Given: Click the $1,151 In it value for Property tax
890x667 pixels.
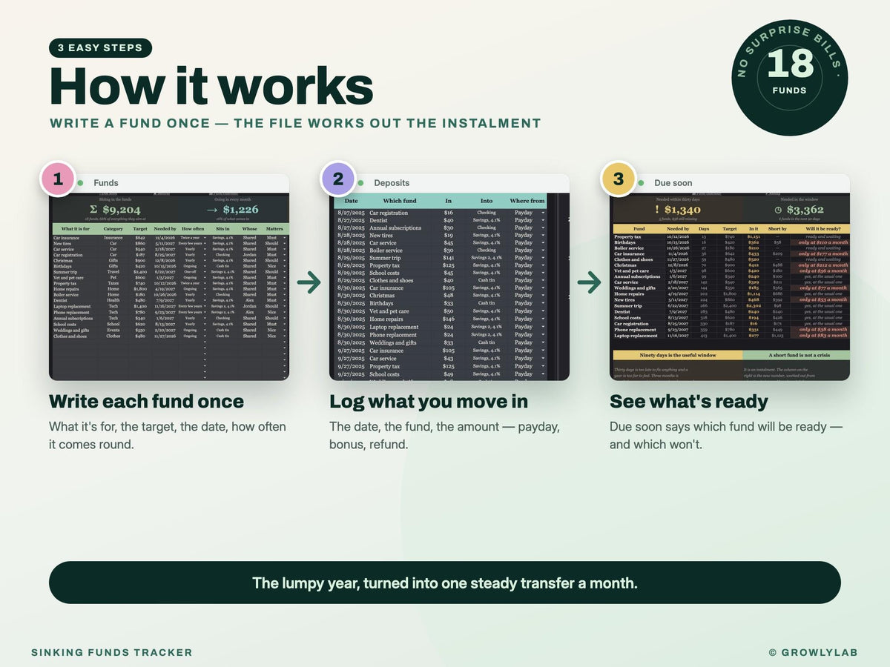Looking at the screenshot, I should (754, 236).
